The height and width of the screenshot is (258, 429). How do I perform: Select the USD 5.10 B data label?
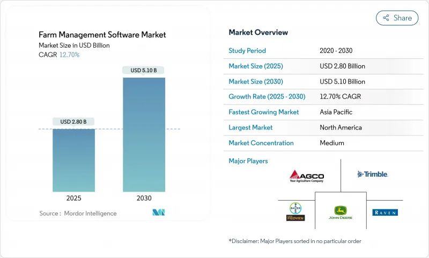pyautogui.click(x=144, y=70)
